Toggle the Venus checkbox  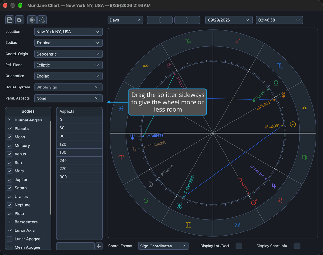click(x=10, y=154)
